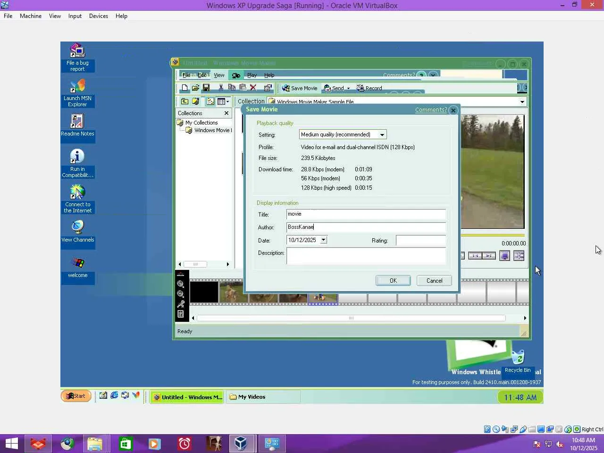
Task: Click the Full Screen preview button
Action: pyautogui.click(x=504, y=256)
